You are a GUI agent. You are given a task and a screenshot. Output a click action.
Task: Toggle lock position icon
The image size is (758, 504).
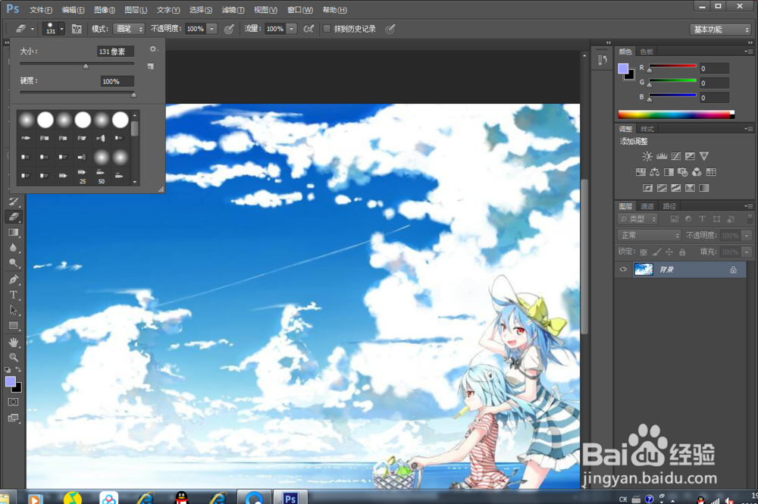[x=669, y=252]
